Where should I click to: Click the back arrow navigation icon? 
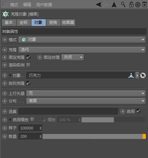click(99, 5)
